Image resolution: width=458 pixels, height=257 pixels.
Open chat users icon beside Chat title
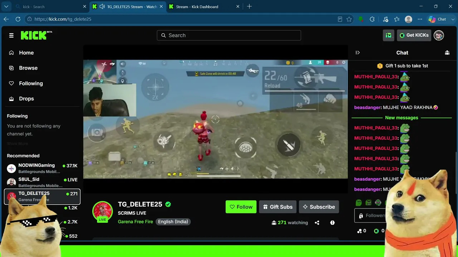447,52
